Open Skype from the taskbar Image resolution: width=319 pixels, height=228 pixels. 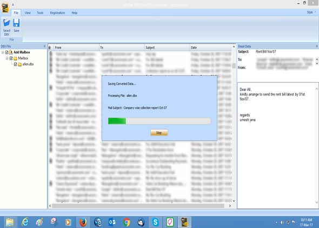(155, 222)
